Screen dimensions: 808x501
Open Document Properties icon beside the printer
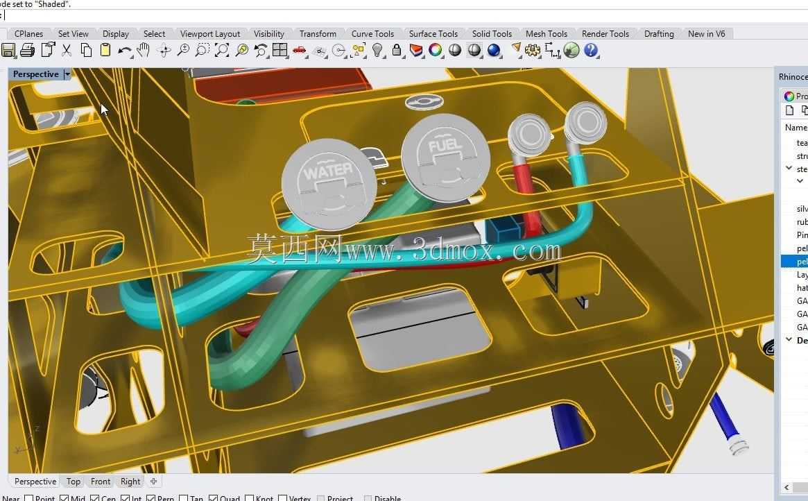(48, 50)
